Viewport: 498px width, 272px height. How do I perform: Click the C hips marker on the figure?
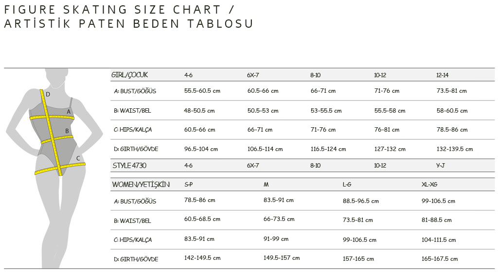[78, 158]
